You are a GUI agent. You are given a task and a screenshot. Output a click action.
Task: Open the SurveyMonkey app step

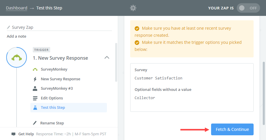click(x=54, y=69)
